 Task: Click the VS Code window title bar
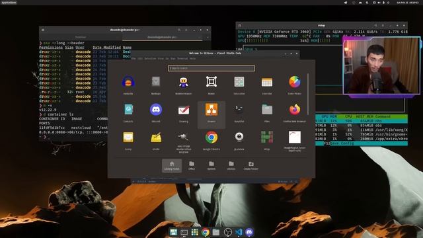[215, 54]
